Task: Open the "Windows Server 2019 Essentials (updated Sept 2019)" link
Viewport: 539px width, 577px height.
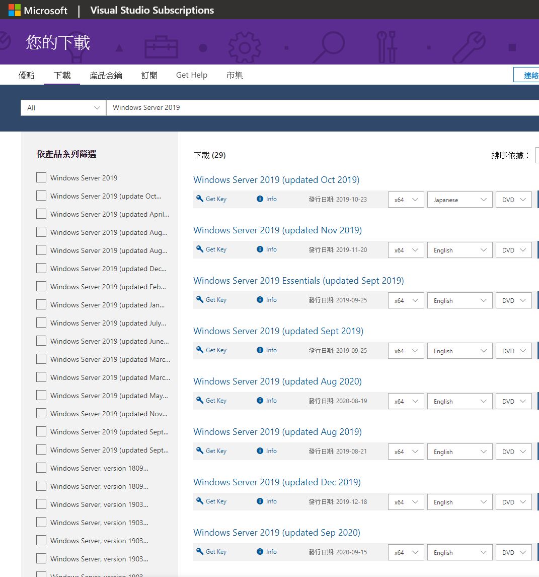Action: tap(298, 280)
